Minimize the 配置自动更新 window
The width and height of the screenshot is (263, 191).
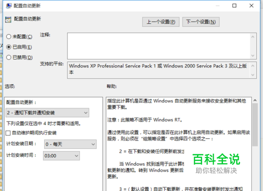click(218, 6)
